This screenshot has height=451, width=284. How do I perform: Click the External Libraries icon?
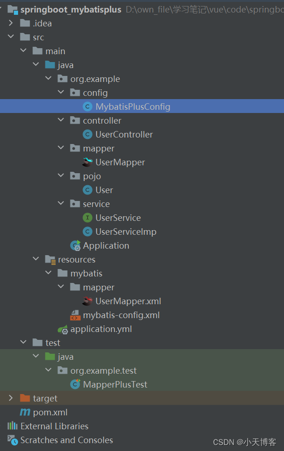pyautogui.click(x=13, y=426)
